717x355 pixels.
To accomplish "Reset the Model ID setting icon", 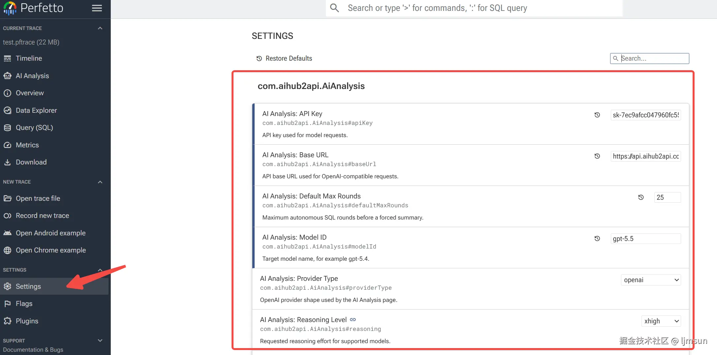I will pos(597,239).
